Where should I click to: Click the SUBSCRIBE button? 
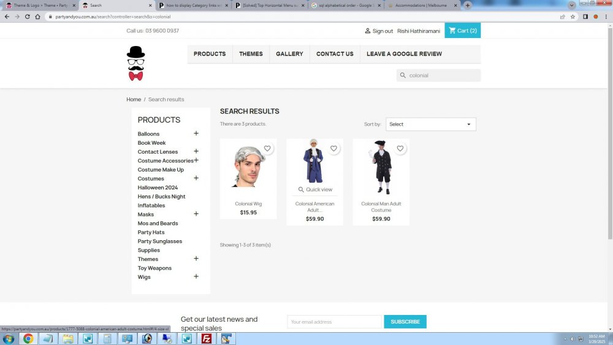[405, 322]
